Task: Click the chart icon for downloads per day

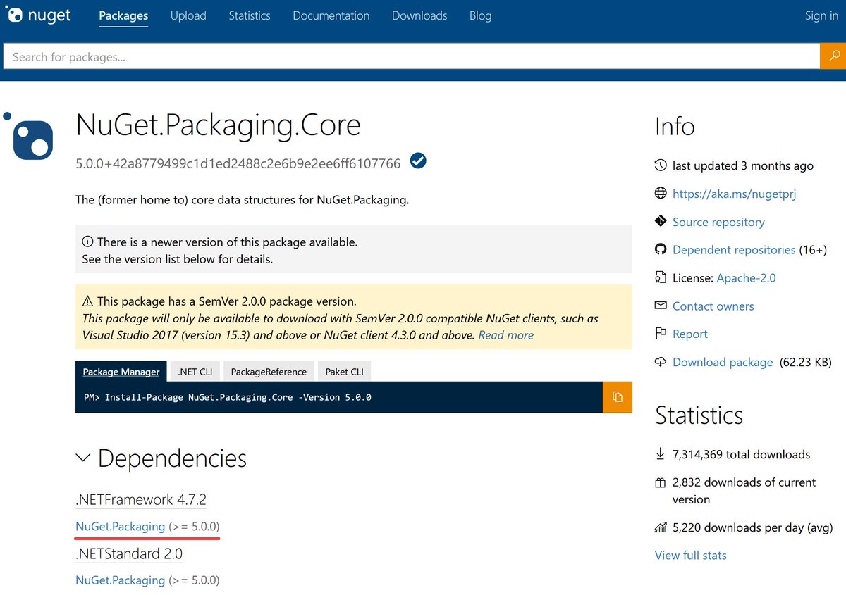Action: (661, 527)
